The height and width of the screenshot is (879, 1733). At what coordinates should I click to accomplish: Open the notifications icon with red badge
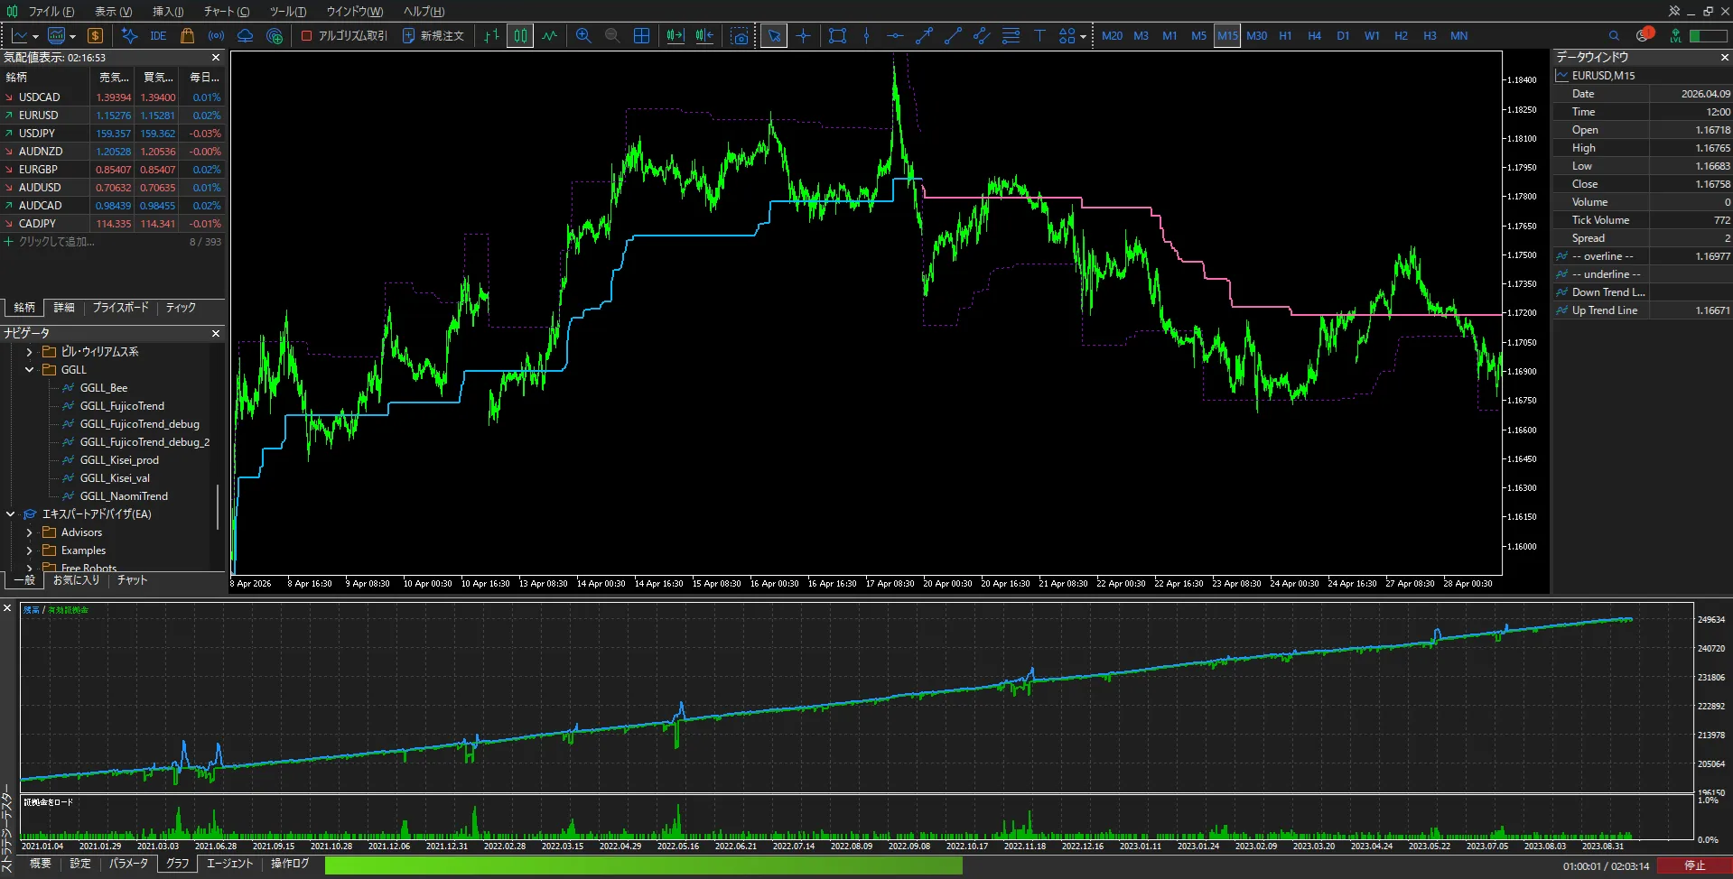[1644, 35]
